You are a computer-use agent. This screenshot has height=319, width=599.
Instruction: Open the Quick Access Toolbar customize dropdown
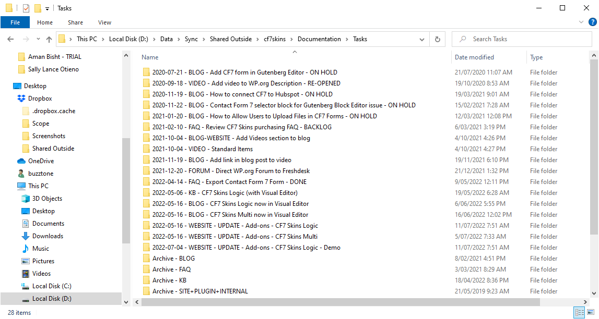tap(48, 8)
